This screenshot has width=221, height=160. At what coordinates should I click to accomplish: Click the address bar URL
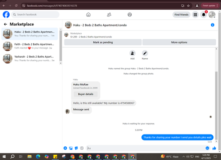pyautogui.click(x=52, y=6)
